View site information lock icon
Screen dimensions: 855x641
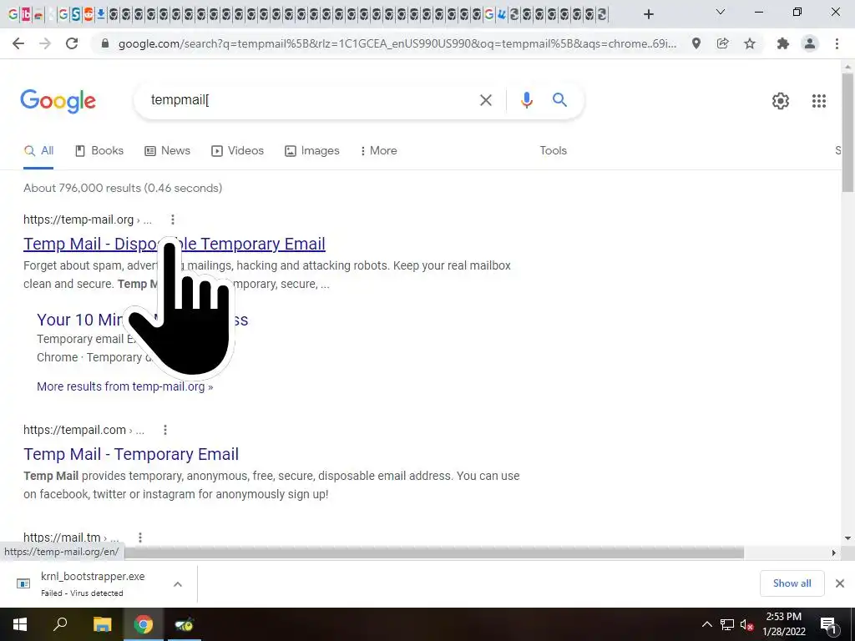coord(105,43)
